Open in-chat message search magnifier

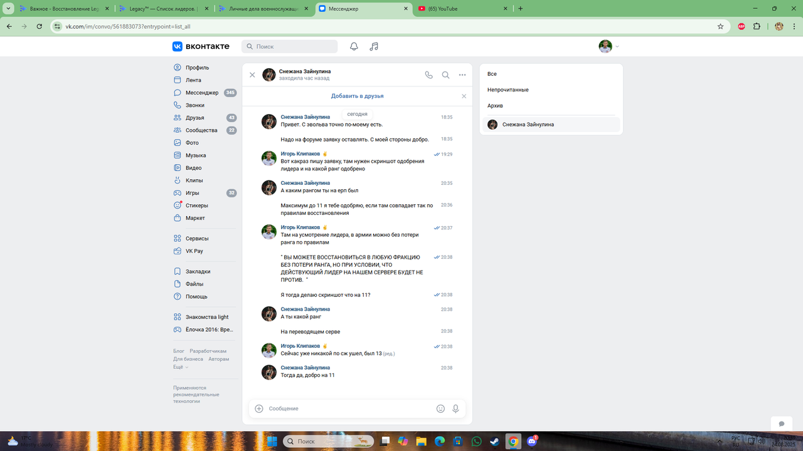point(445,75)
